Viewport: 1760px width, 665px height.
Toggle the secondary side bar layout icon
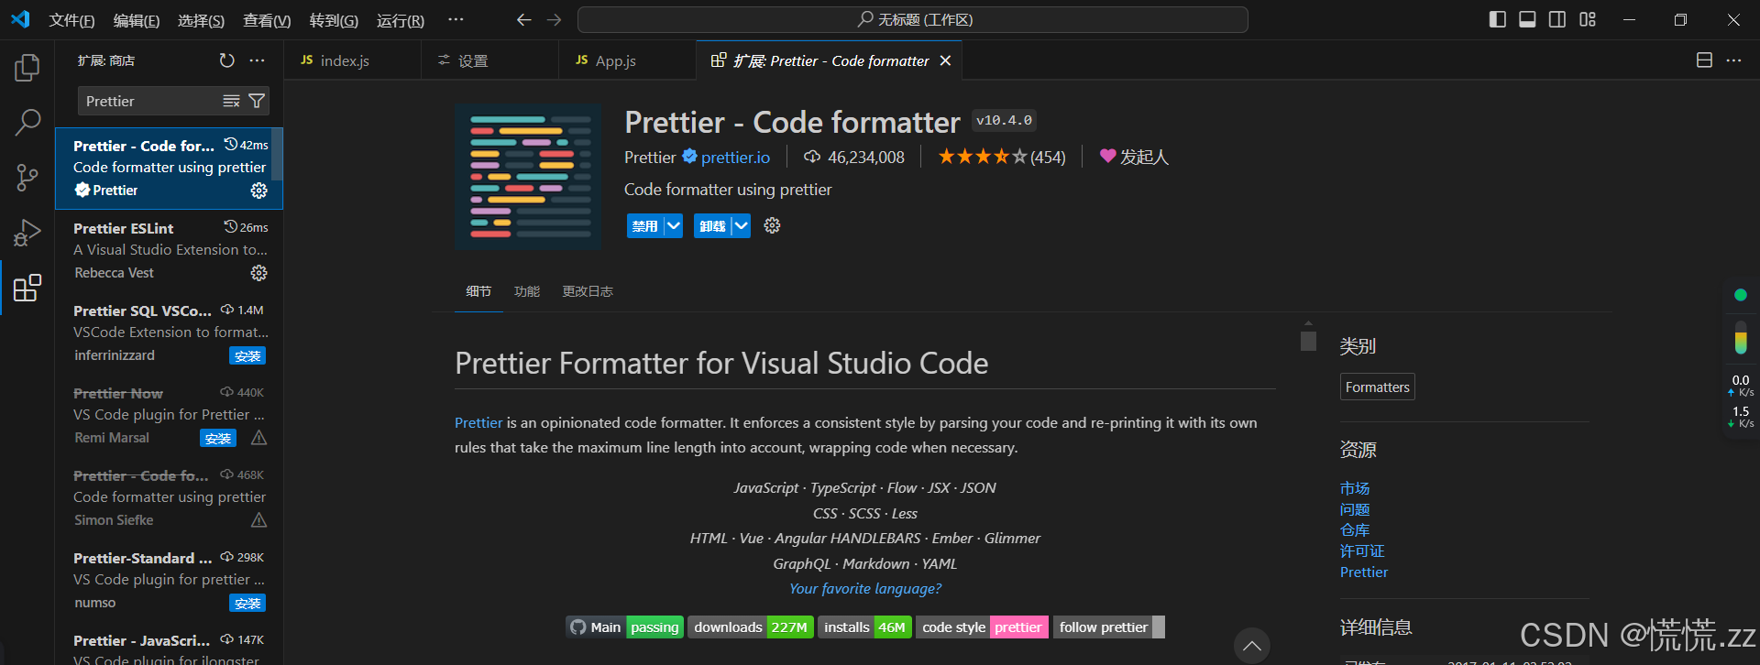click(1557, 19)
